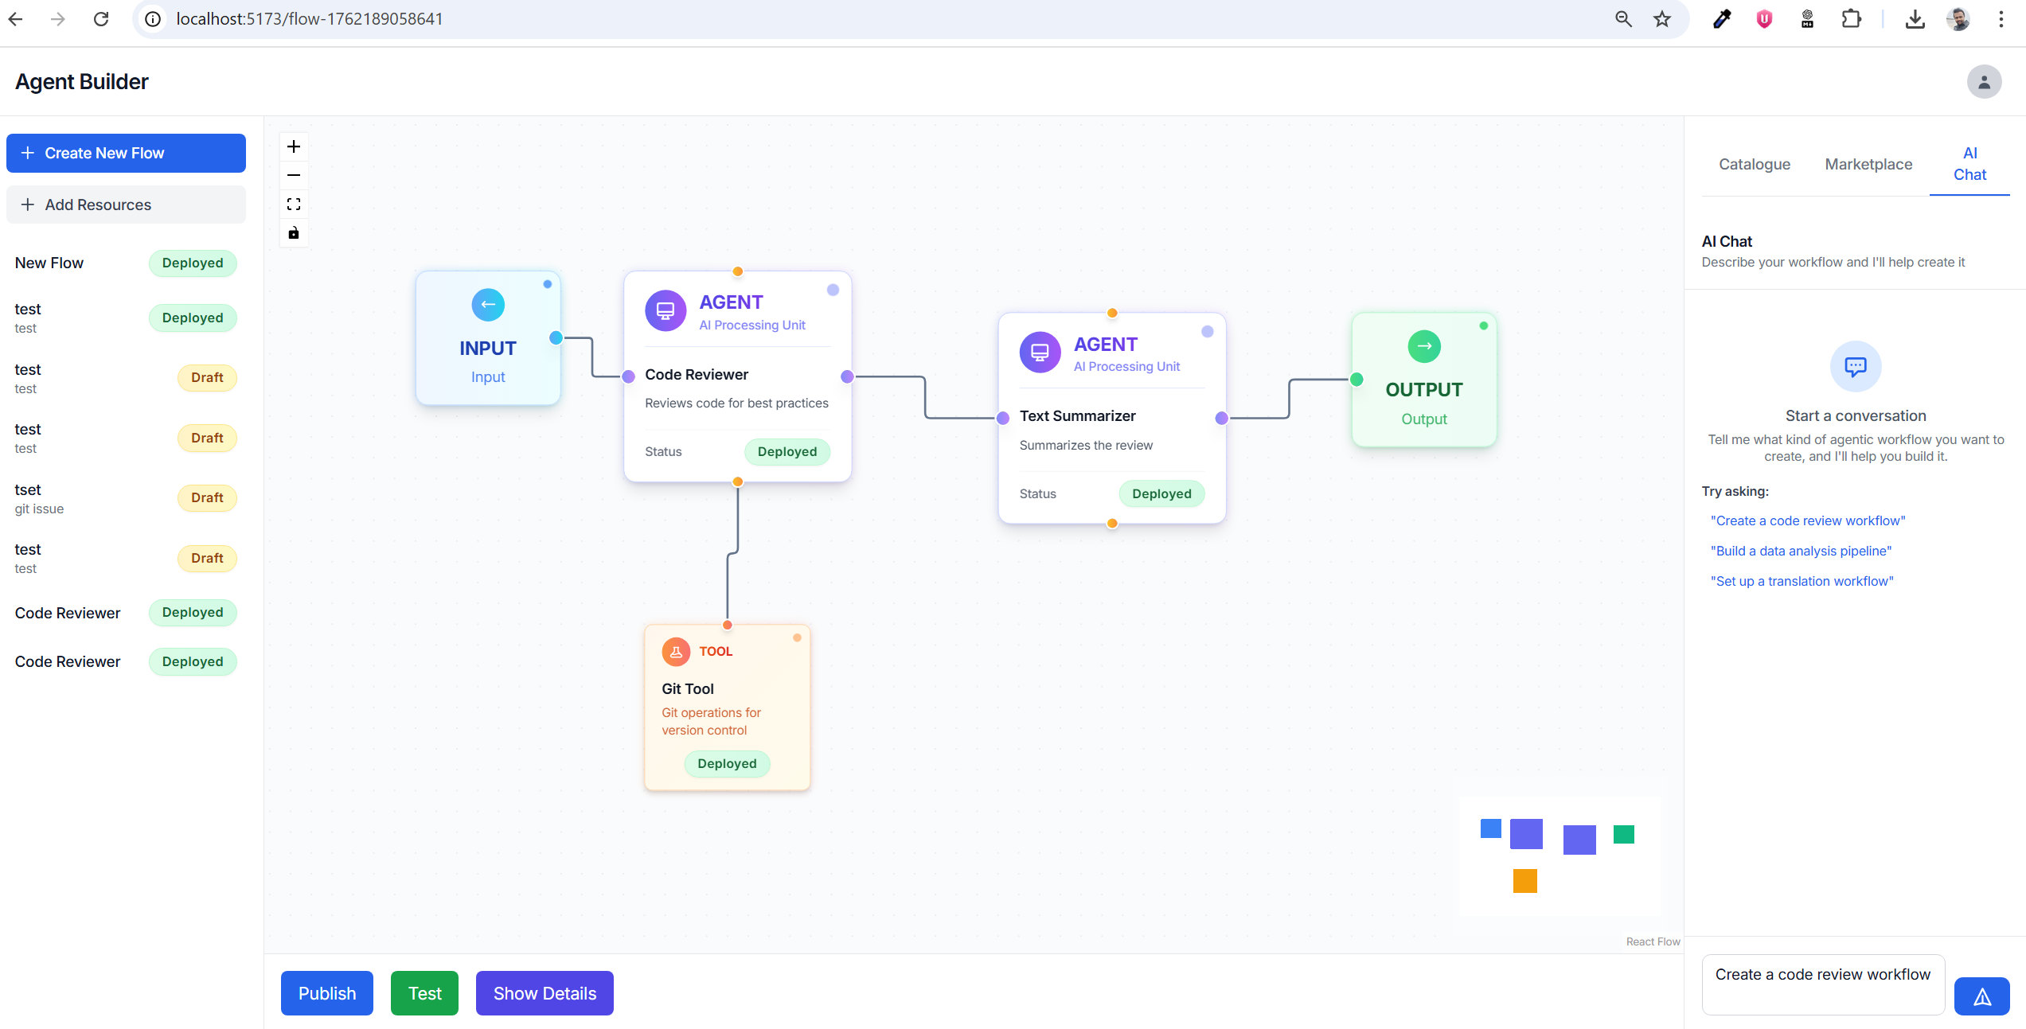Screen dimensions: 2026x1029
Task: Click the orange square in minimap
Action: click(1524, 881)
